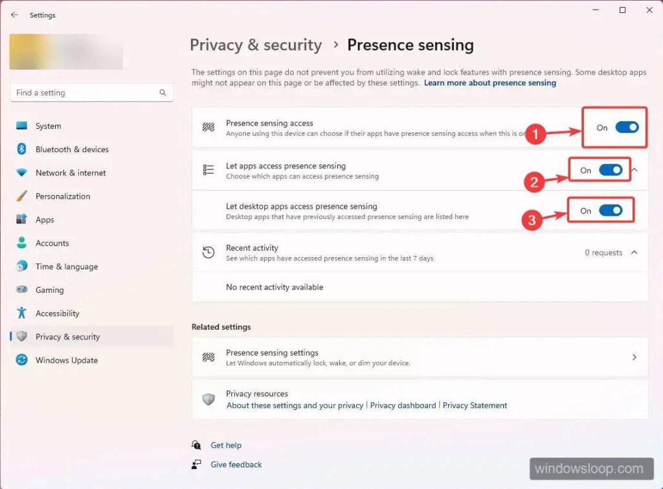Collapse the Let apps access section chevron
This screenshot has height=489, width=663.
coord(635,170)
